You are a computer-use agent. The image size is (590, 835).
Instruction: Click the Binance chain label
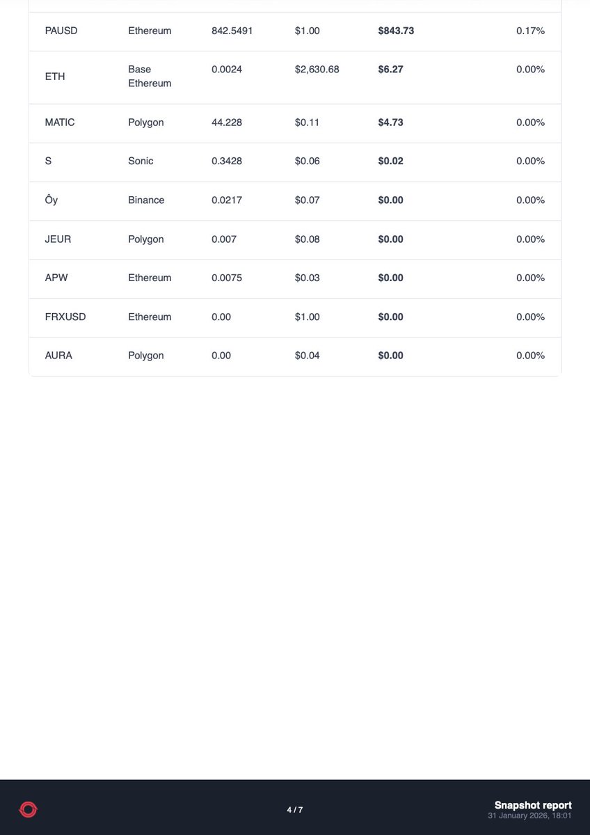coord(146,200)
